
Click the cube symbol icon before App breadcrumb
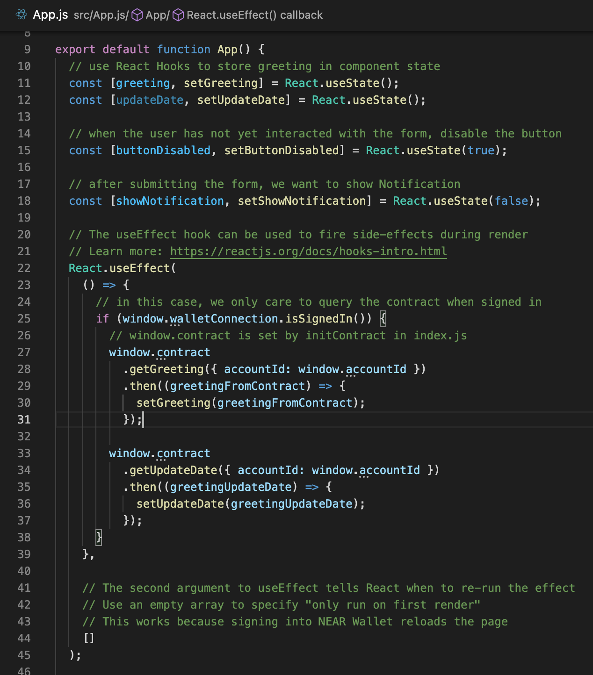point(137,15)
